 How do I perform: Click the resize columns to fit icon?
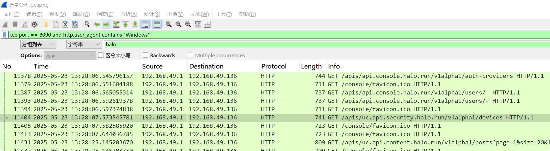click(x=198, y=24)
